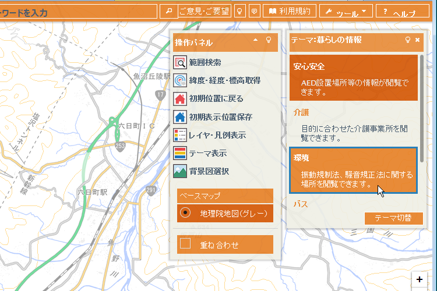Click the 緯度・経度・標高取得 icon
The width and height of the screenshot is (437, 291).
click(180, 80)
